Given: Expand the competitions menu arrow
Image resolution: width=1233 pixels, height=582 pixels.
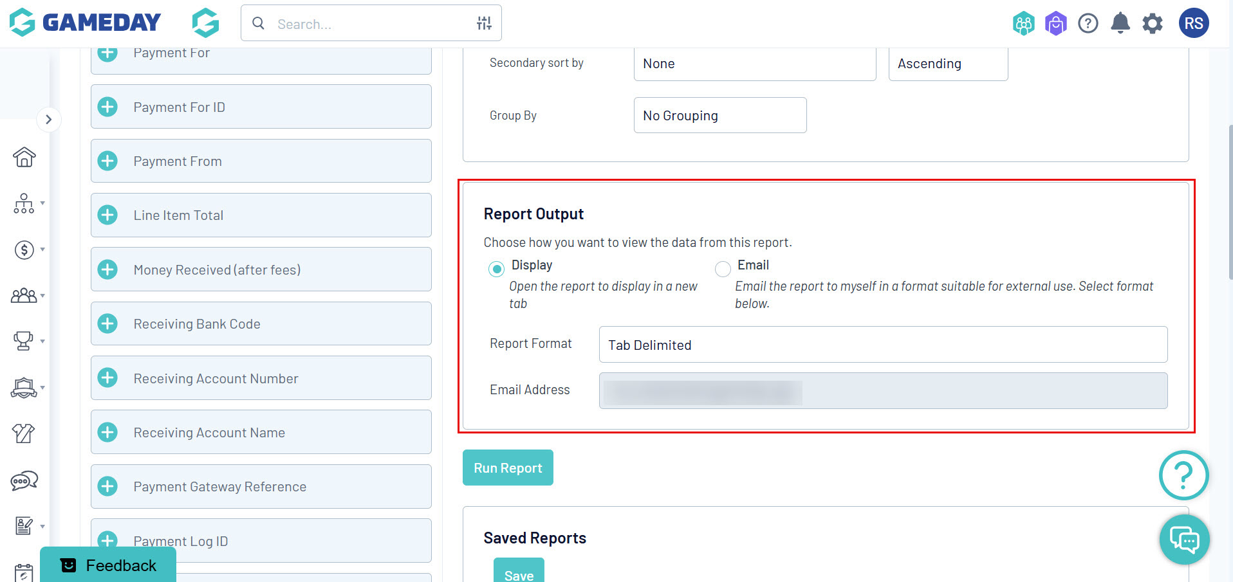Looking at the screenshot, I should (x=42, y=341).
